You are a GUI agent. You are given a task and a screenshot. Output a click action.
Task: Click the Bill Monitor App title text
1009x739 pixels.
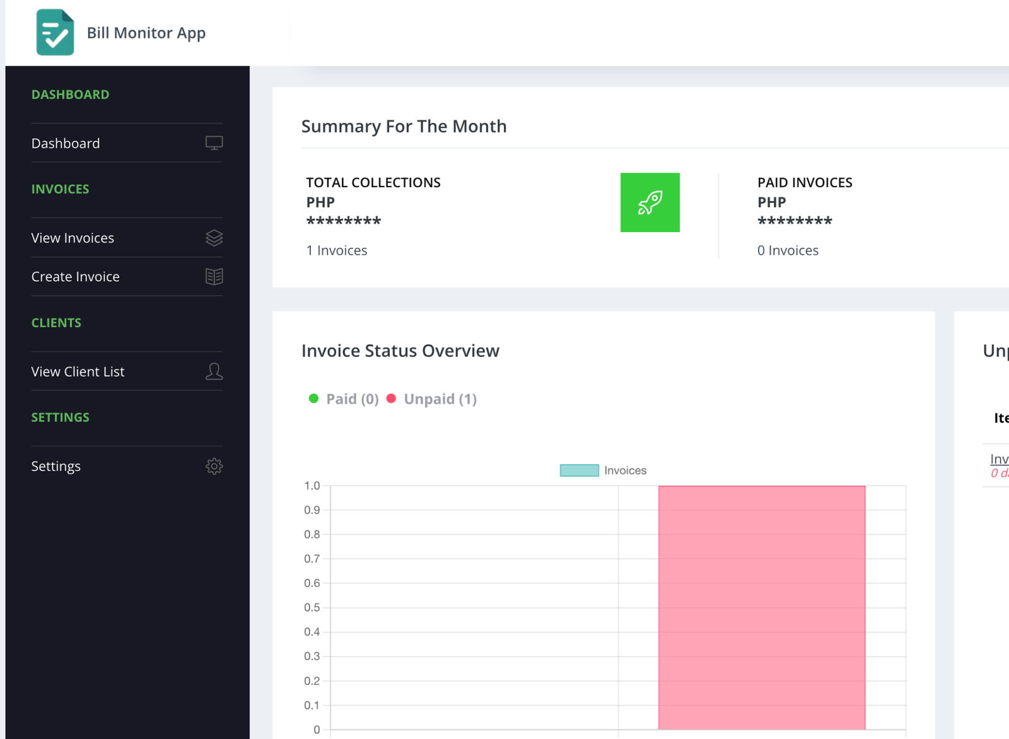[x=146, y=33]
